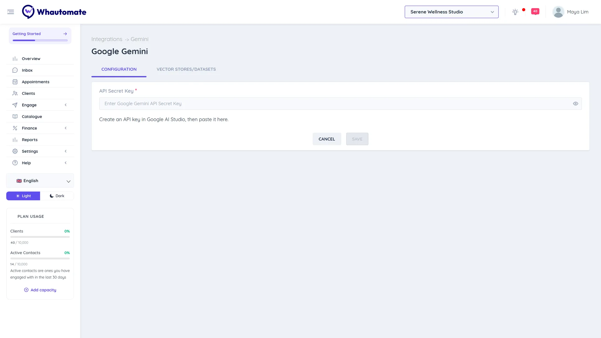Click the Help question mark icon
This screenshot has width=601, height=338.
(15, 163)
